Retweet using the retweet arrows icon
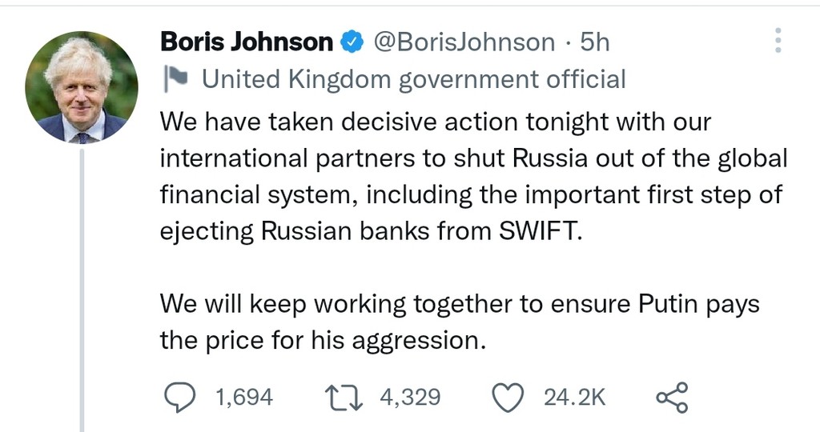The image size is (820, 432). click(x=344, y=396)
